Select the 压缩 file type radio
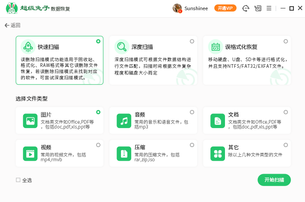Screen dimensions: 305x202 pos(192,145)
